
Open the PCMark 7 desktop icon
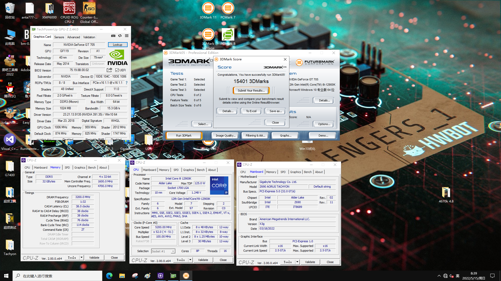pyautogui.click(x=228, y=11)
